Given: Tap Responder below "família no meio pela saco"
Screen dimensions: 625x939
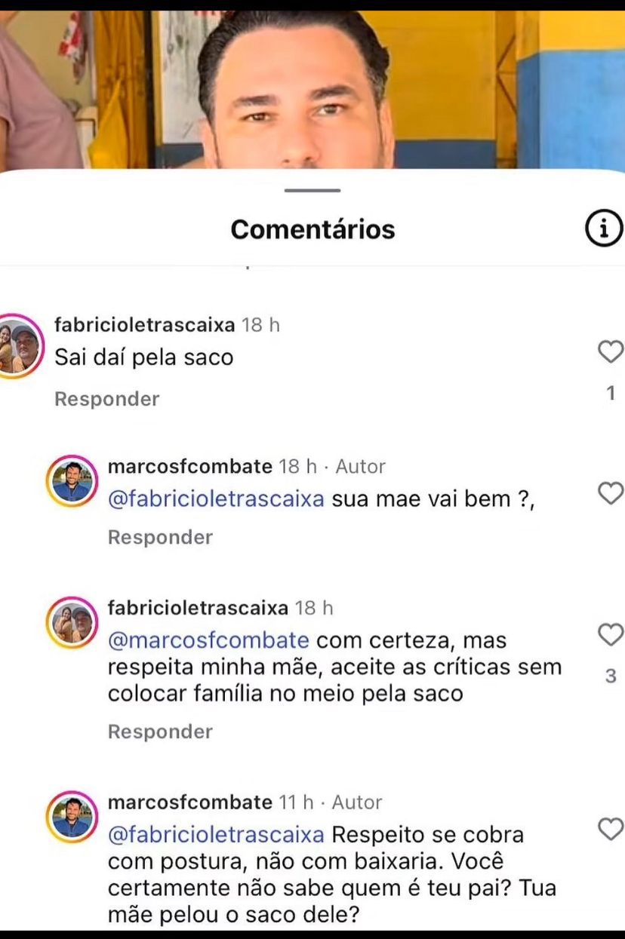Looking at the screenshot, I should 160,732.
